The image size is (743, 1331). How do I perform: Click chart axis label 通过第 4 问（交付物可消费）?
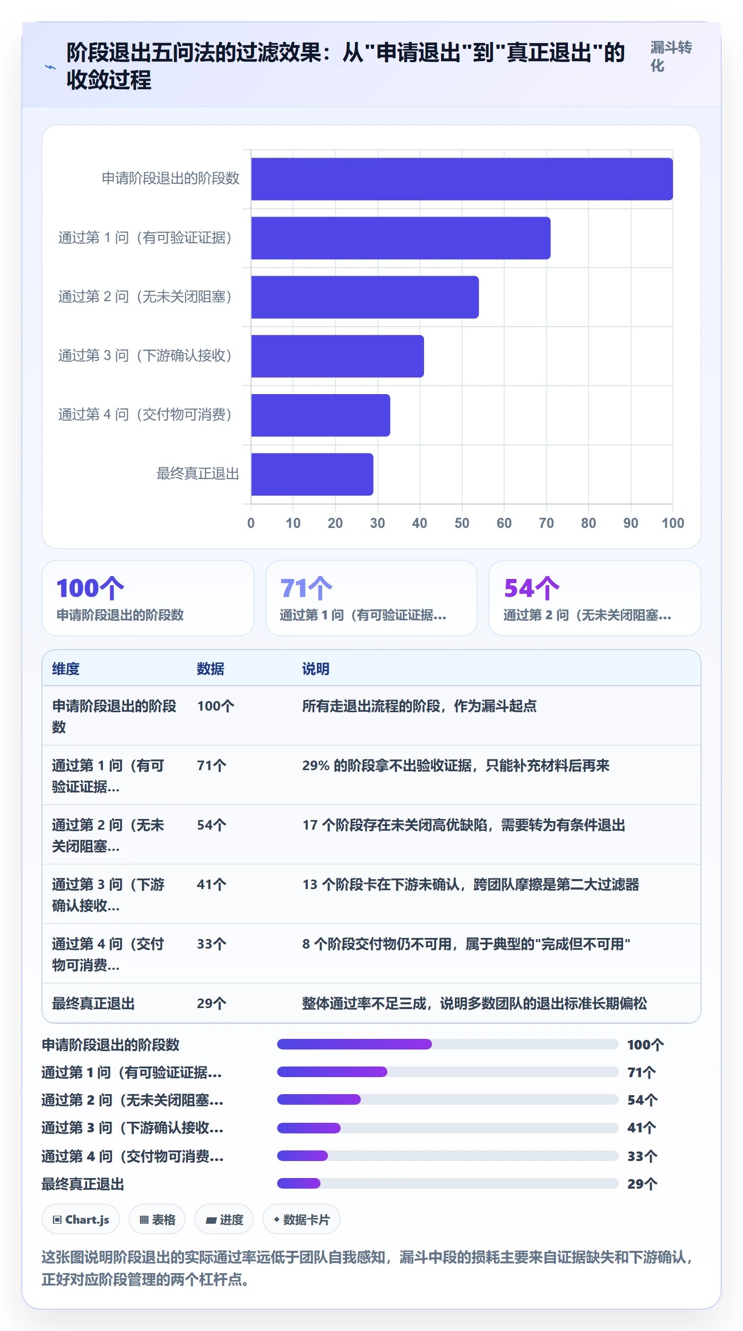145,415
